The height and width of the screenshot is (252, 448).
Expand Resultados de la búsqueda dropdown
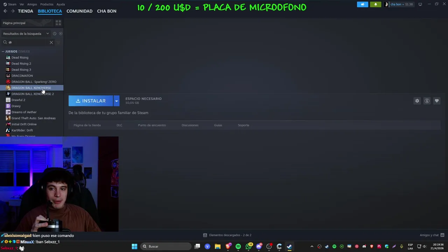[x=26, y=34]
